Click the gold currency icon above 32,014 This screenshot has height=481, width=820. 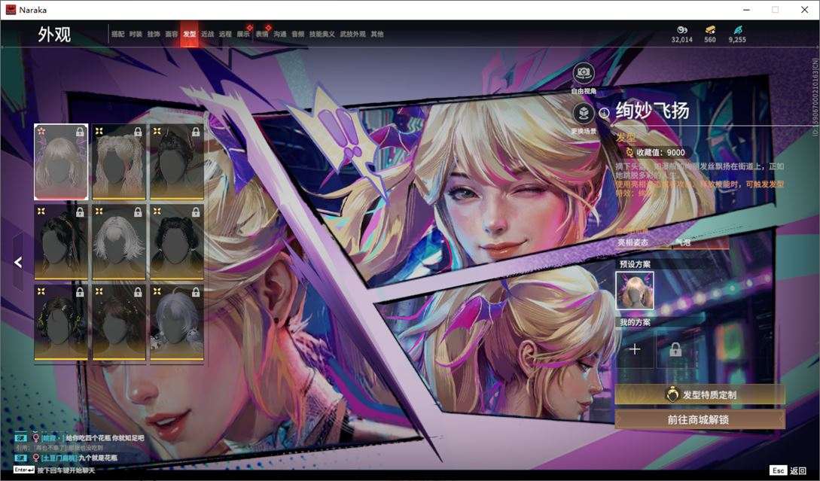682,30
